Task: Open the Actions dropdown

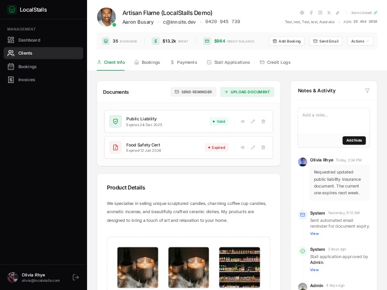Action: tap(360, 41)
